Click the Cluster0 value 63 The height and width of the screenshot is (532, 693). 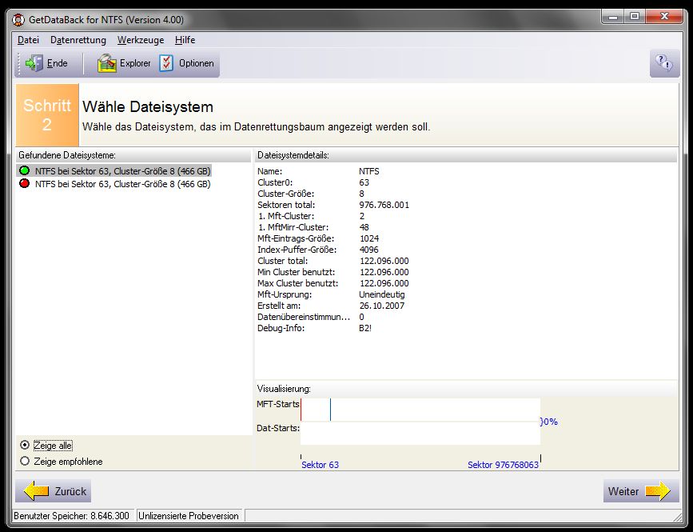tap(364, 182)
